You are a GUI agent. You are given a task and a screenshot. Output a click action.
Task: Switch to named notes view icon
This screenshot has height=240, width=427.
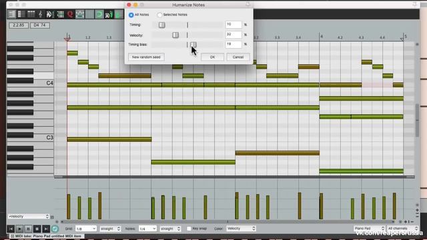pos(21,14)
